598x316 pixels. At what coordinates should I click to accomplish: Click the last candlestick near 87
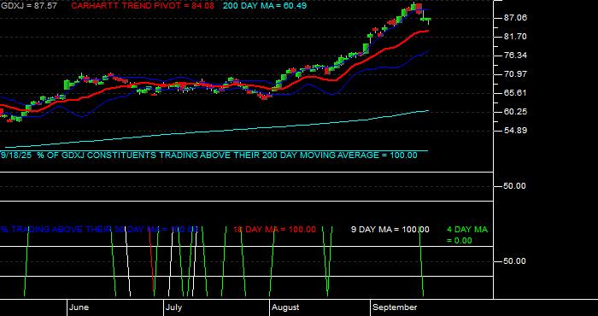tap(429, 20)
